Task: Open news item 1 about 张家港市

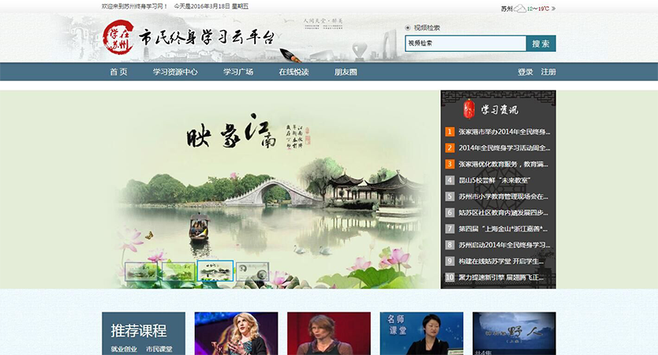Action: 503,131
